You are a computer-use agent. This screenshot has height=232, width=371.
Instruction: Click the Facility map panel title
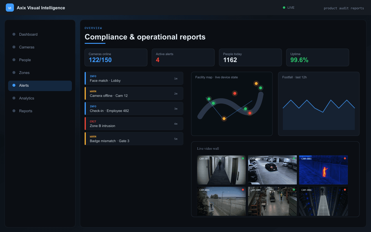click(x=217, y=77)
